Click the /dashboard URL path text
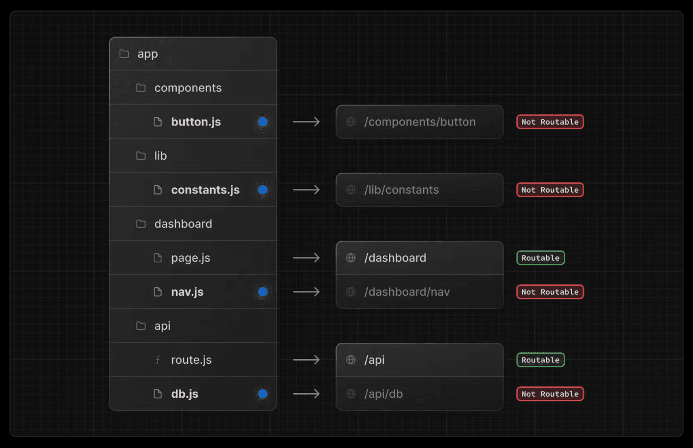693x448 pixels. tap(395, 258)
